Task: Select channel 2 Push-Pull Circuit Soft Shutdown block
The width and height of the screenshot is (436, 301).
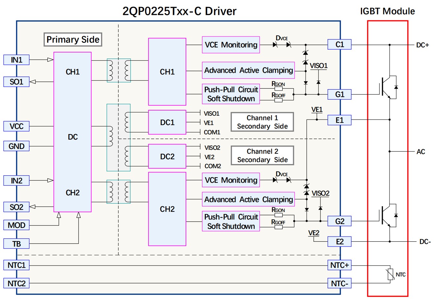Action: 231,221
